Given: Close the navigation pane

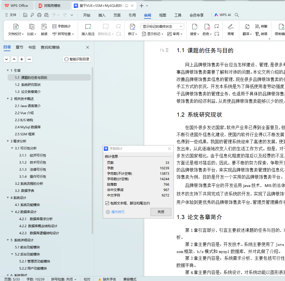Looking at the screenshot, I should click(x=88, y=47).
